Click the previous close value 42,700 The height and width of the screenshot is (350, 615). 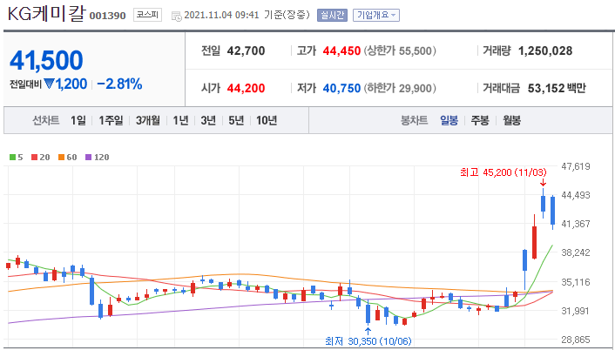coord(246,51)
